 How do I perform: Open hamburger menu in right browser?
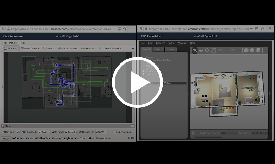pyautogui.click(x=270, y=29)
